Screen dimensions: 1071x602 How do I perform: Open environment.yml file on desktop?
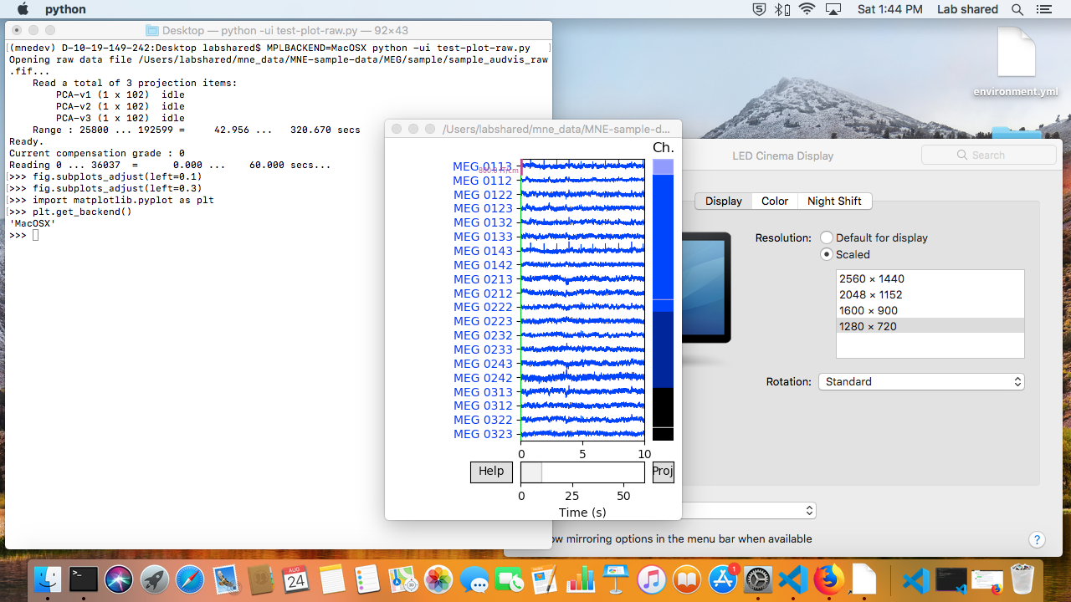point(1016,63)
